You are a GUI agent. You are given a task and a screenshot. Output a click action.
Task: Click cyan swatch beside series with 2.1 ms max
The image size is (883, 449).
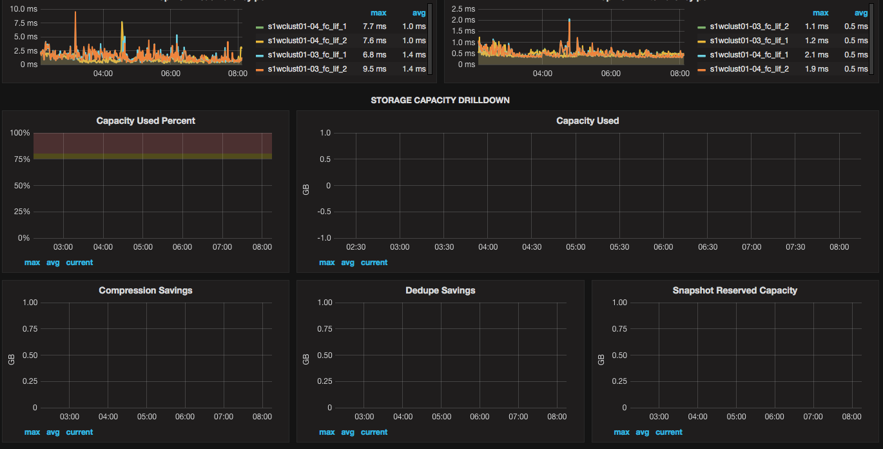point(702,55)
